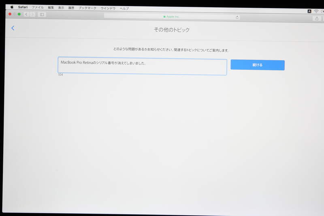
Task: Open the 表示 menu
Action: (61, 8)
